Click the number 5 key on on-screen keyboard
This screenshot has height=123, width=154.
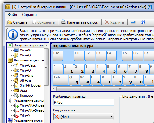(x=111, y=69)
